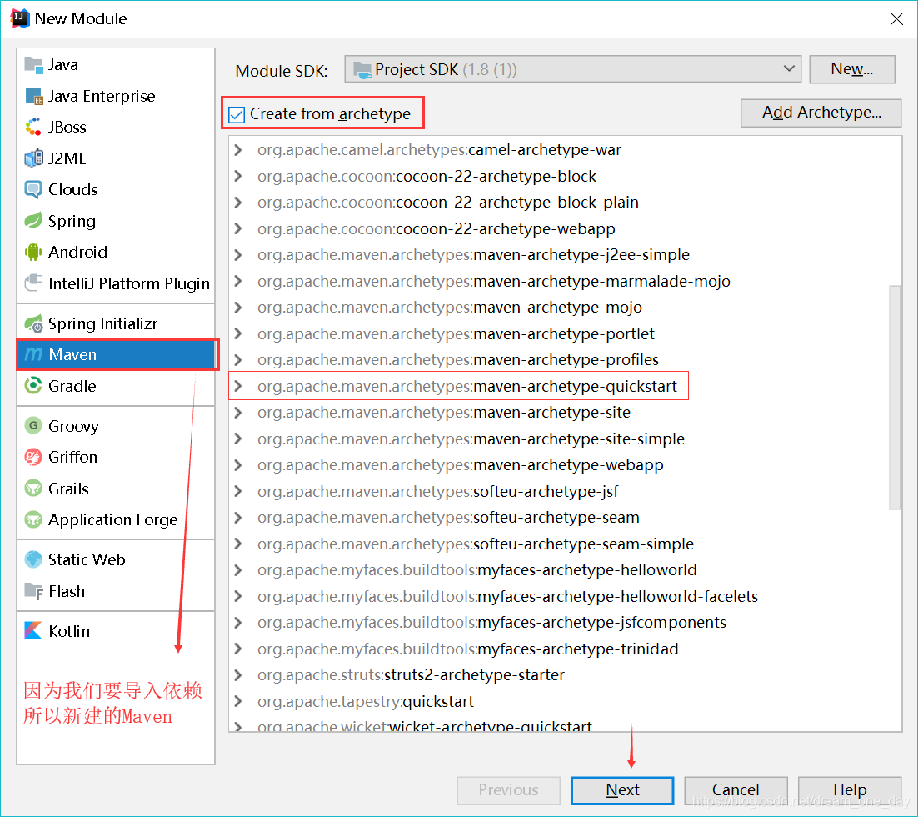Select maven-archetype-profiles archetype
Viewport: 918px width, 817px height.
(x=458, y=360)
